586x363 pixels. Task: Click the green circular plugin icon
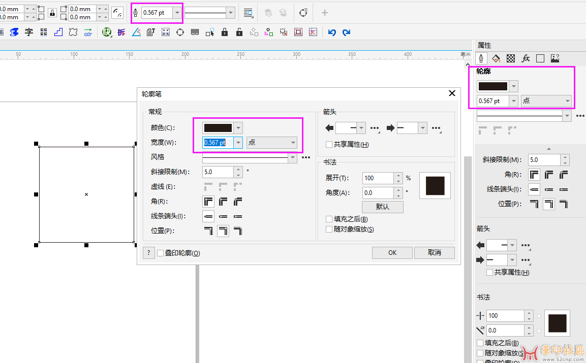click(x=107, y=32)
